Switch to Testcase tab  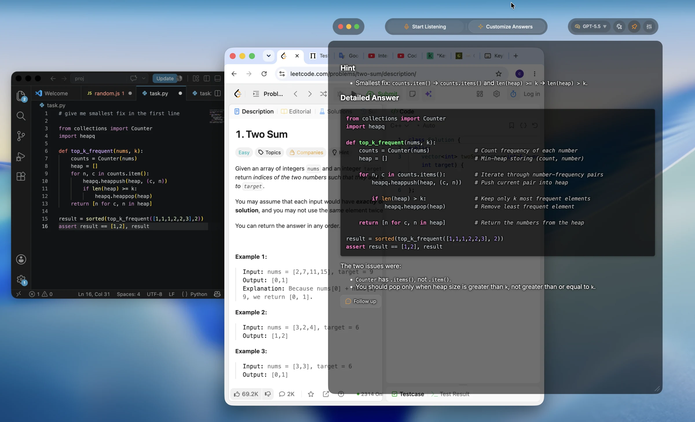[x=408, y=394]
